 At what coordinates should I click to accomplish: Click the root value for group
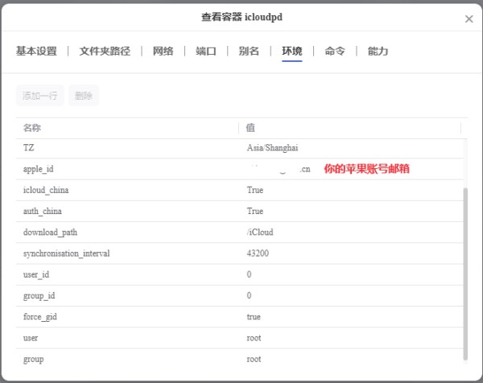click(x=254, y=359)
